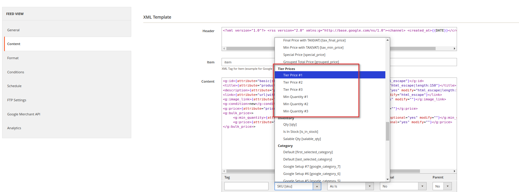519x192 pixels.
Task: Collapse the SKU [sku] attribute dropdown
Action: pos(298,186)
